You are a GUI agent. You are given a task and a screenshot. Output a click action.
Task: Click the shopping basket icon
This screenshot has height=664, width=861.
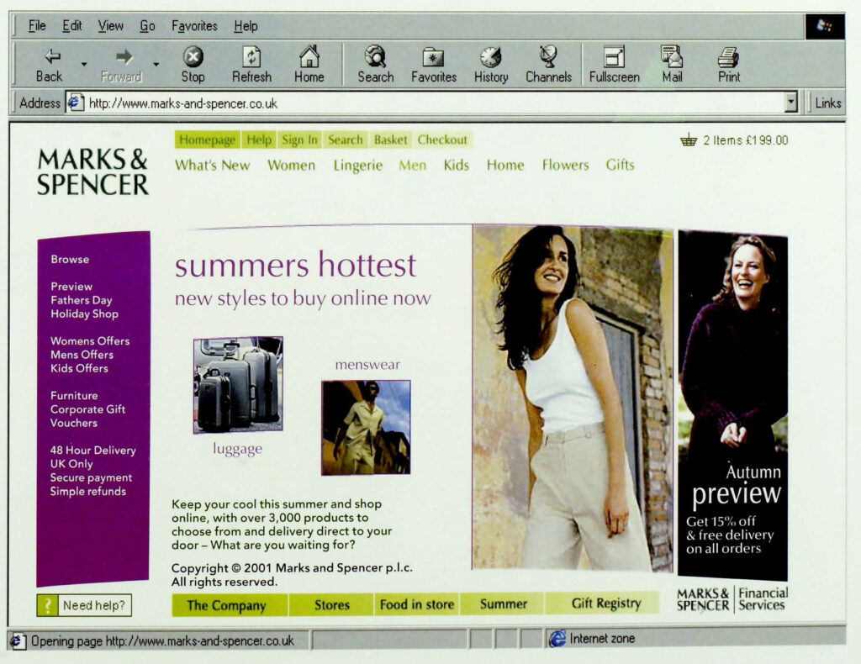(x=689, y=140)
